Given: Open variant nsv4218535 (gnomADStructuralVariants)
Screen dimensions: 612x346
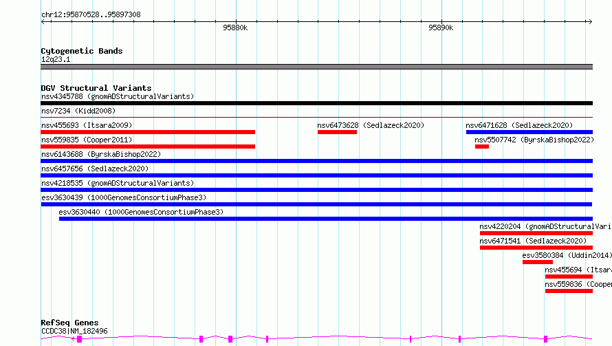Looking at the screenshot, I should pos(118,183).
